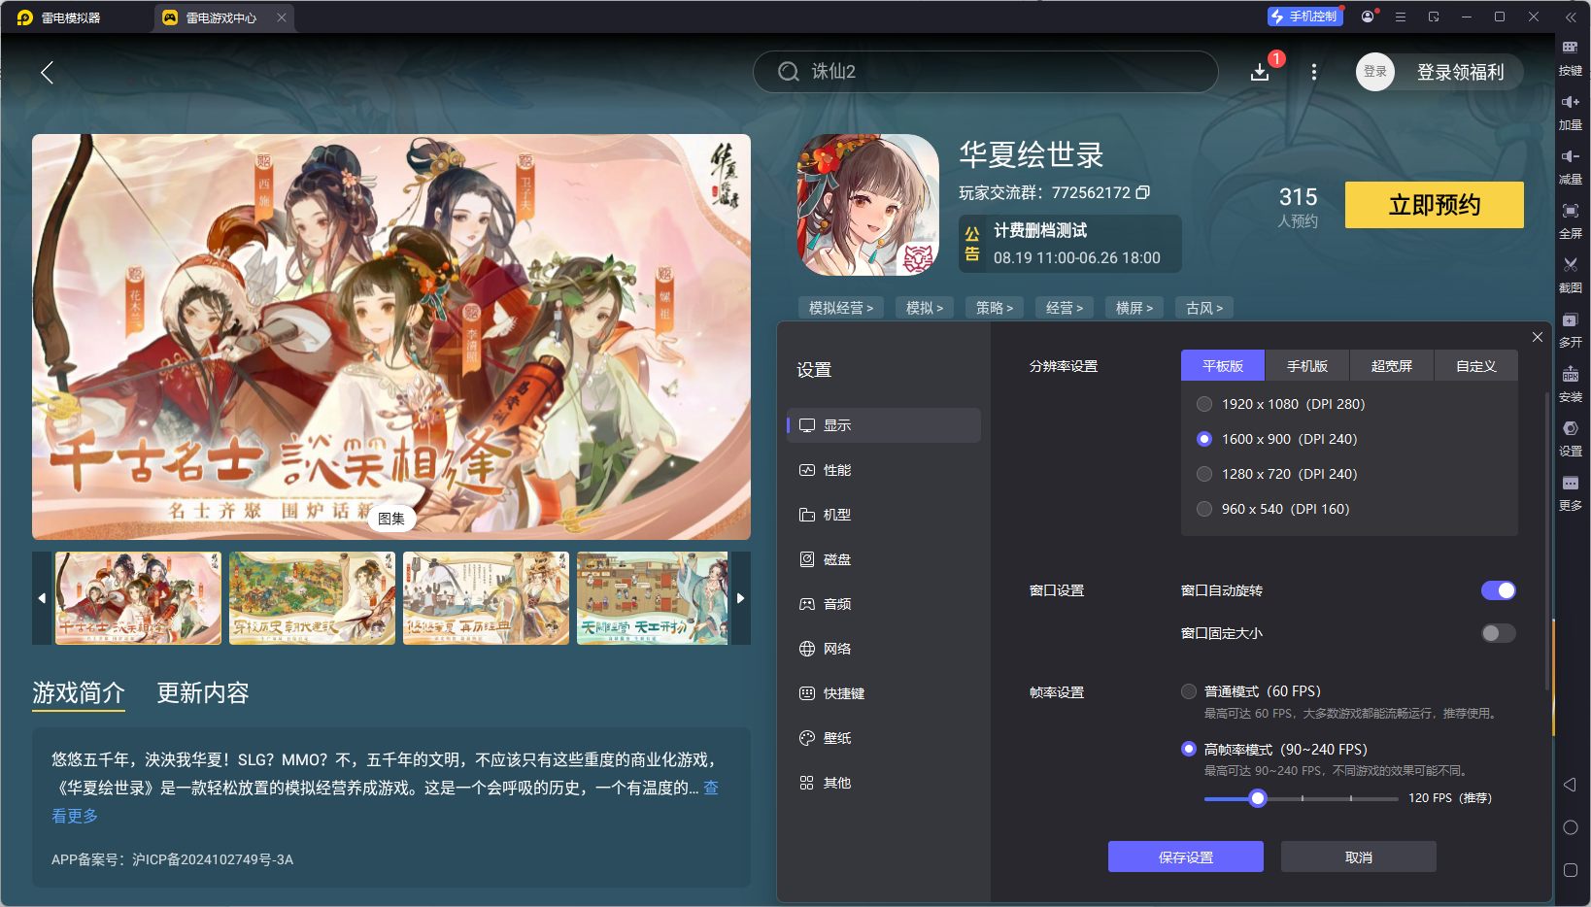This screenshot has width=1591, height=907.
Task: Click the 登录 avatar circle
Action: pyautogui.click(x=1375, y=72)
